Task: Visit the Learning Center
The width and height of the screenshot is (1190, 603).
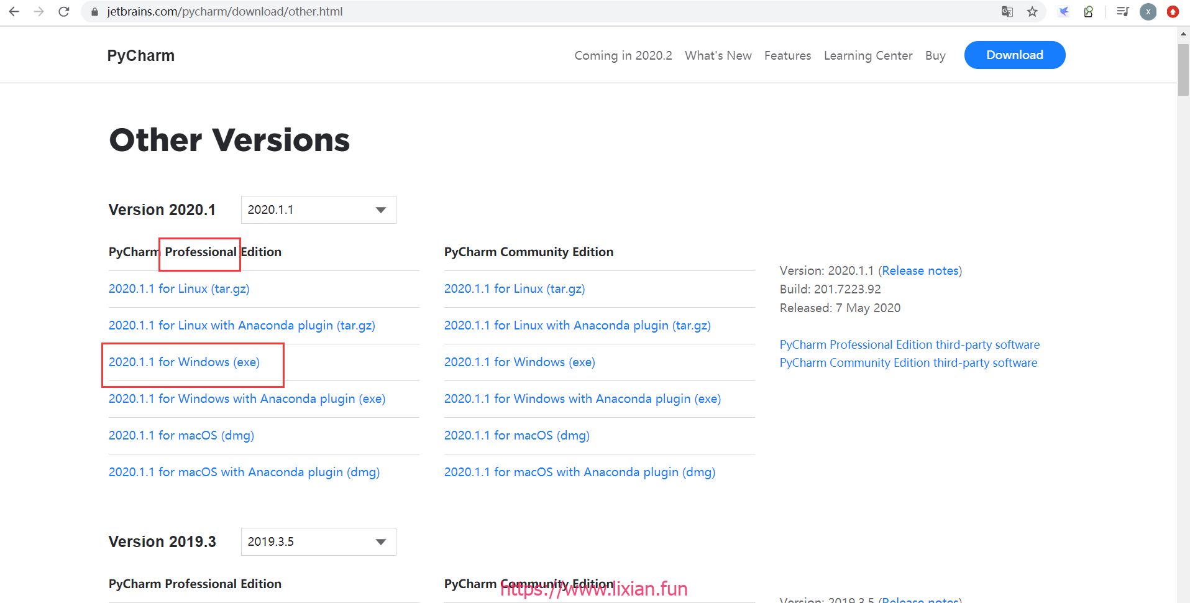Action: pos(868,55)
